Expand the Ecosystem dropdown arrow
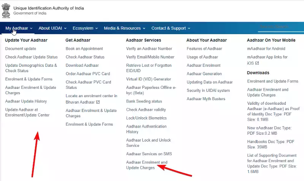Image resolution: width=304 pixels, height=181 pixels. pos(97,28)
